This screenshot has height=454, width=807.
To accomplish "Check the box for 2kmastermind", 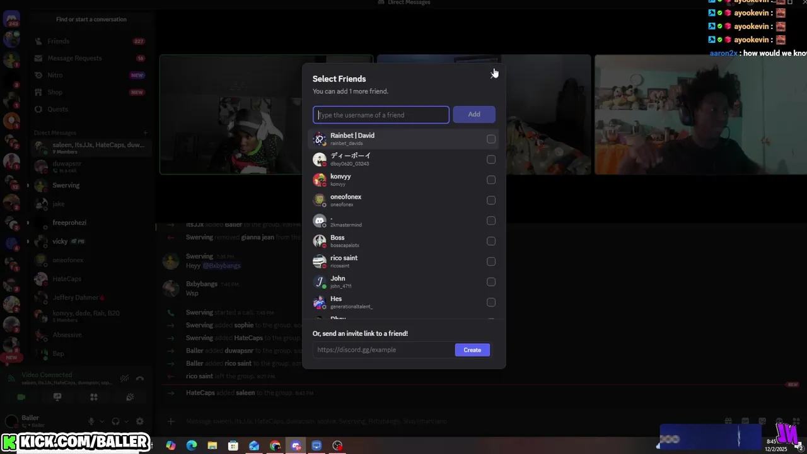I will pos(491,221).
